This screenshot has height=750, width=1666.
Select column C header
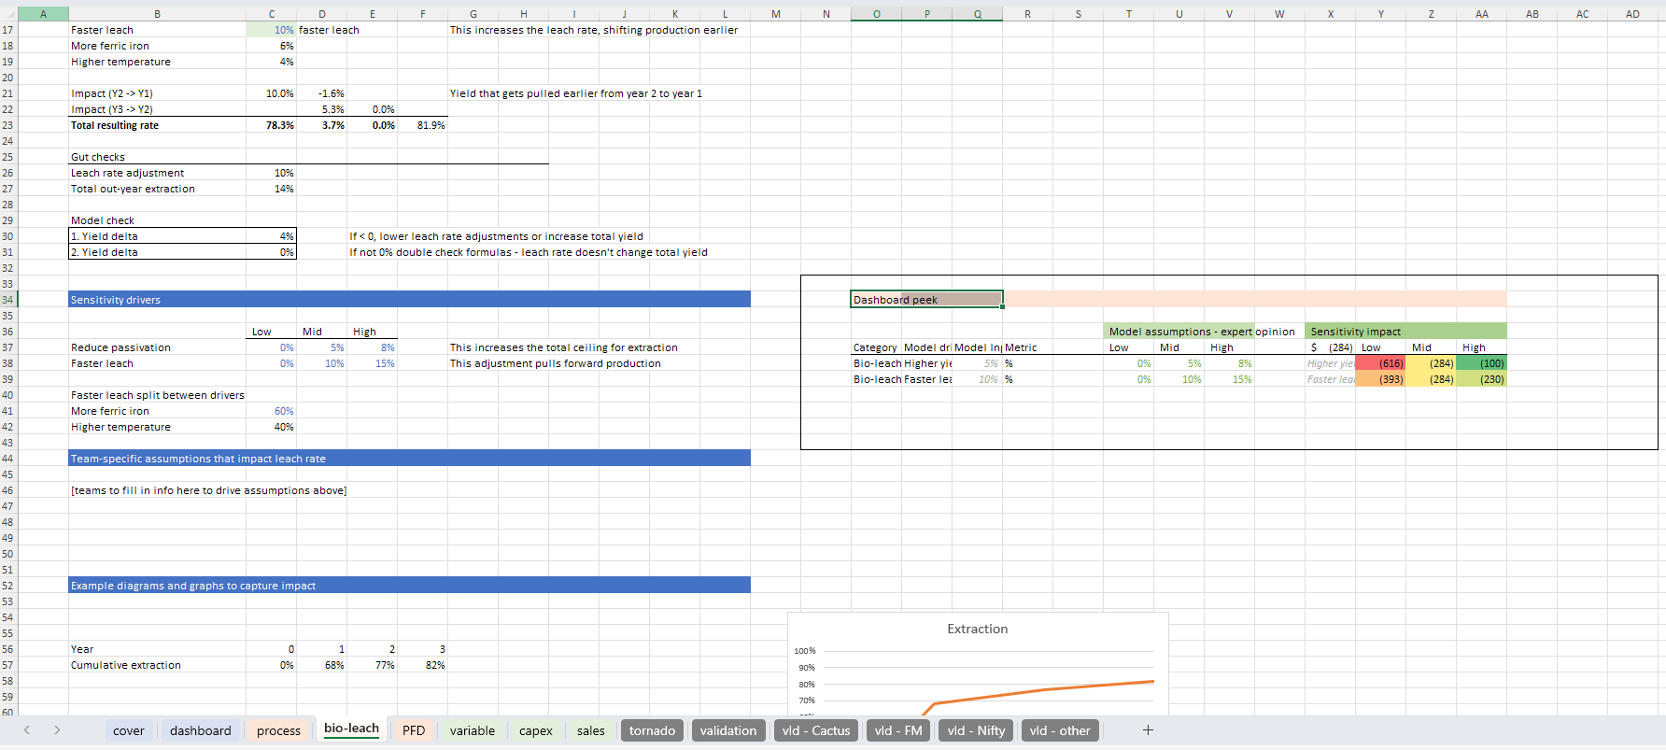272,14
